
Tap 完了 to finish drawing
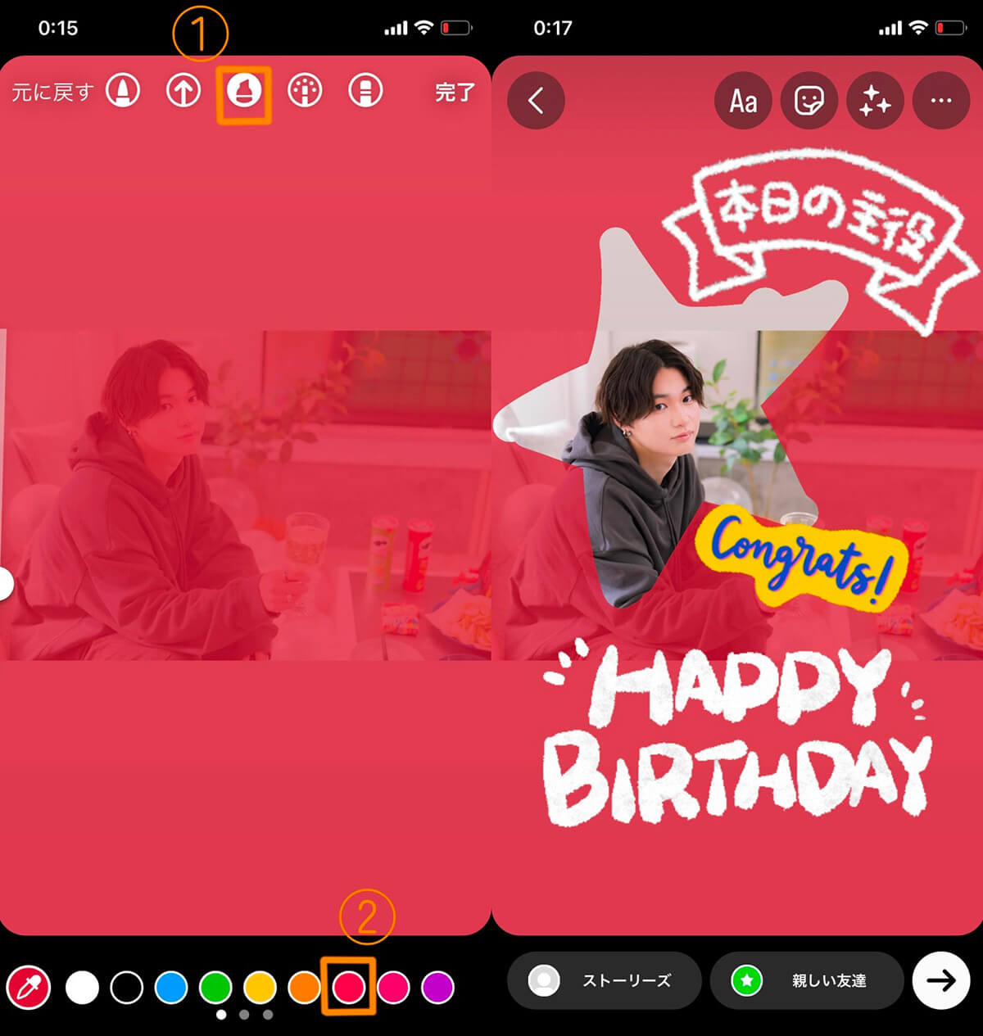point(453,93)
